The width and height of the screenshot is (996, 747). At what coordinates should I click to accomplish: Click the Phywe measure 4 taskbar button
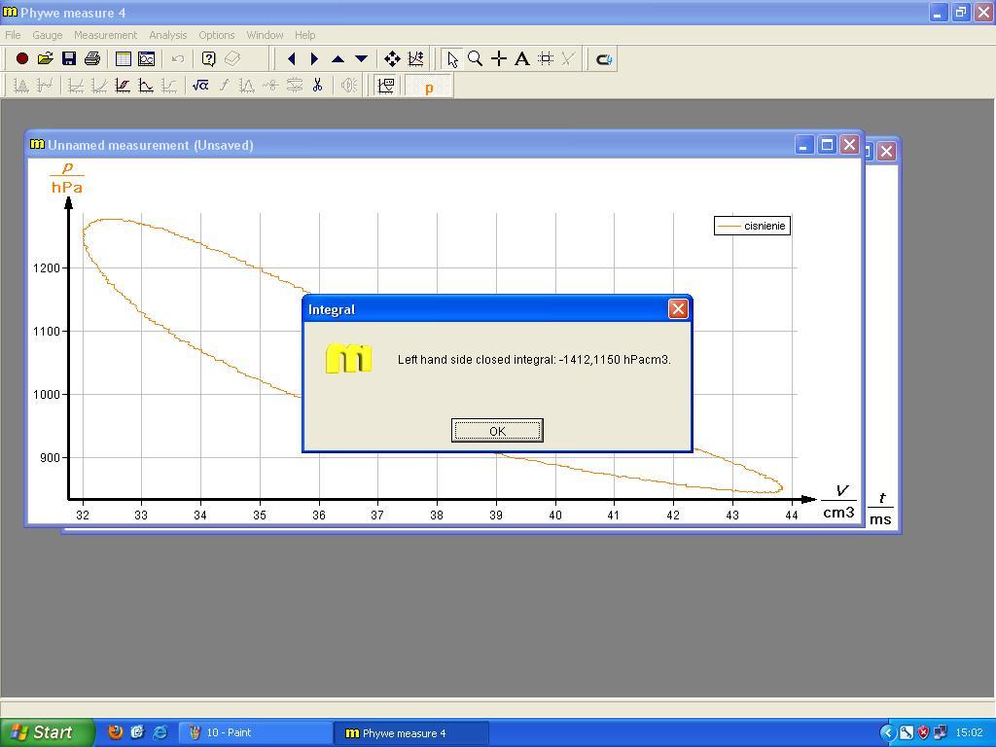point(411,732)
